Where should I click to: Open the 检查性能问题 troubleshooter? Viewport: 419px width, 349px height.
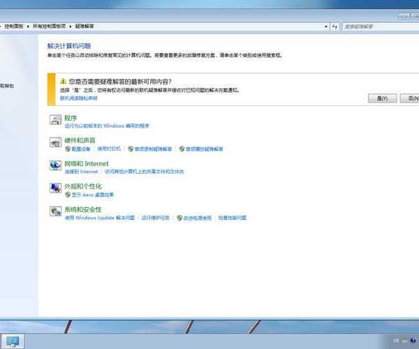[233, 218]
